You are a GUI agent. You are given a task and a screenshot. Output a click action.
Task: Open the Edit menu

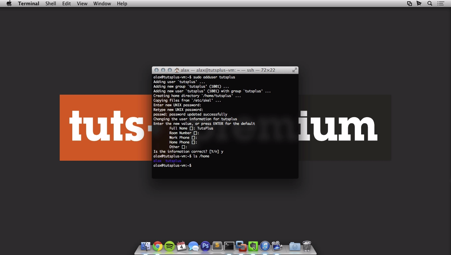pos(67,4)
